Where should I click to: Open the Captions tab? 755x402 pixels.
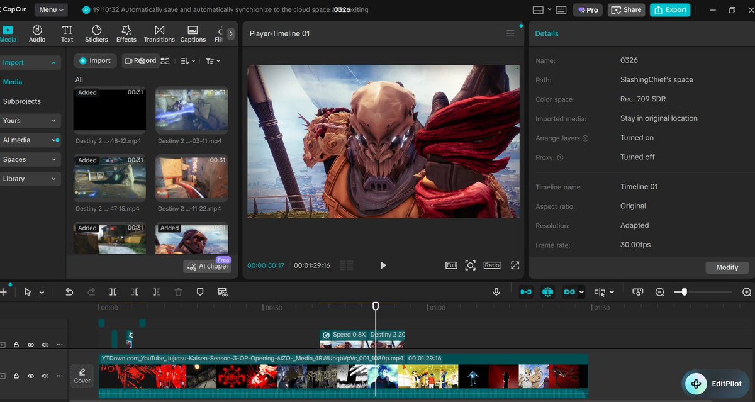(x=193, y=34)
